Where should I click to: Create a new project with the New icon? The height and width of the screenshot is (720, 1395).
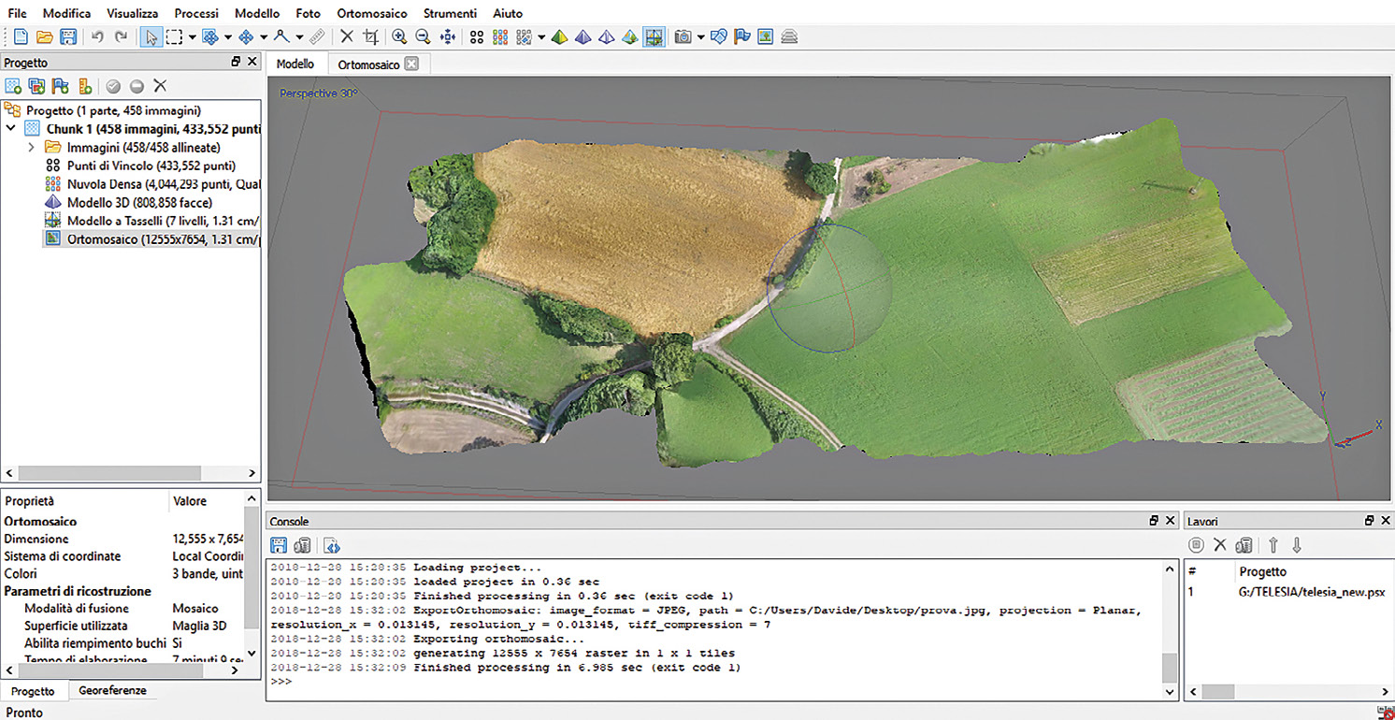coord(21,37)
